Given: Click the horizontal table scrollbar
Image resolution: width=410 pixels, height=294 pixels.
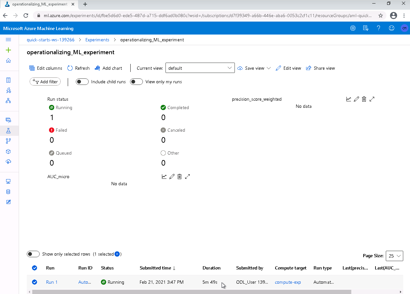Looking at the screenshot, I should [x=192, y=292].
